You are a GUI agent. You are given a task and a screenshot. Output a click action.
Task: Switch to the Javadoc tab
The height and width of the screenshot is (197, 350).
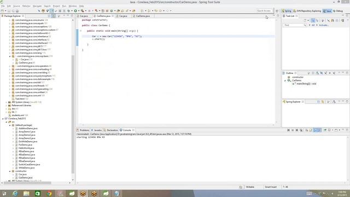[x=96, y=130]
